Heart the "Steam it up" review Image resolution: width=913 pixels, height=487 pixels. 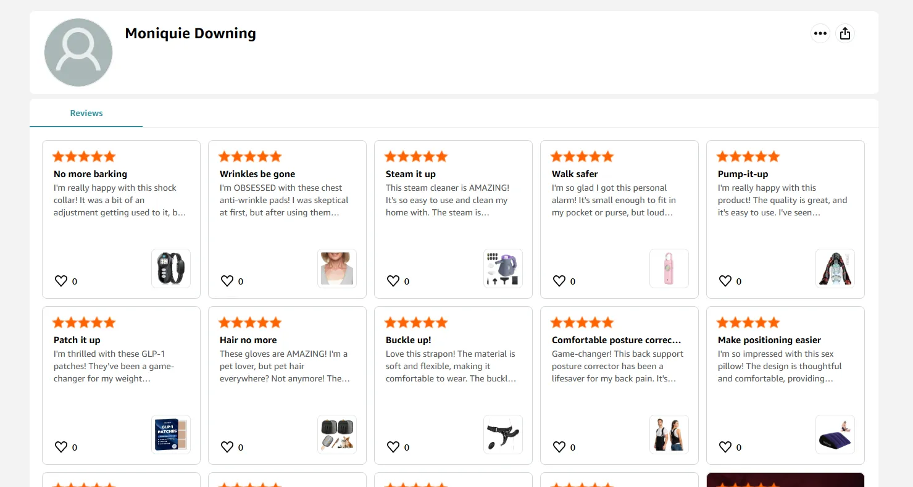tap(393, 281)
